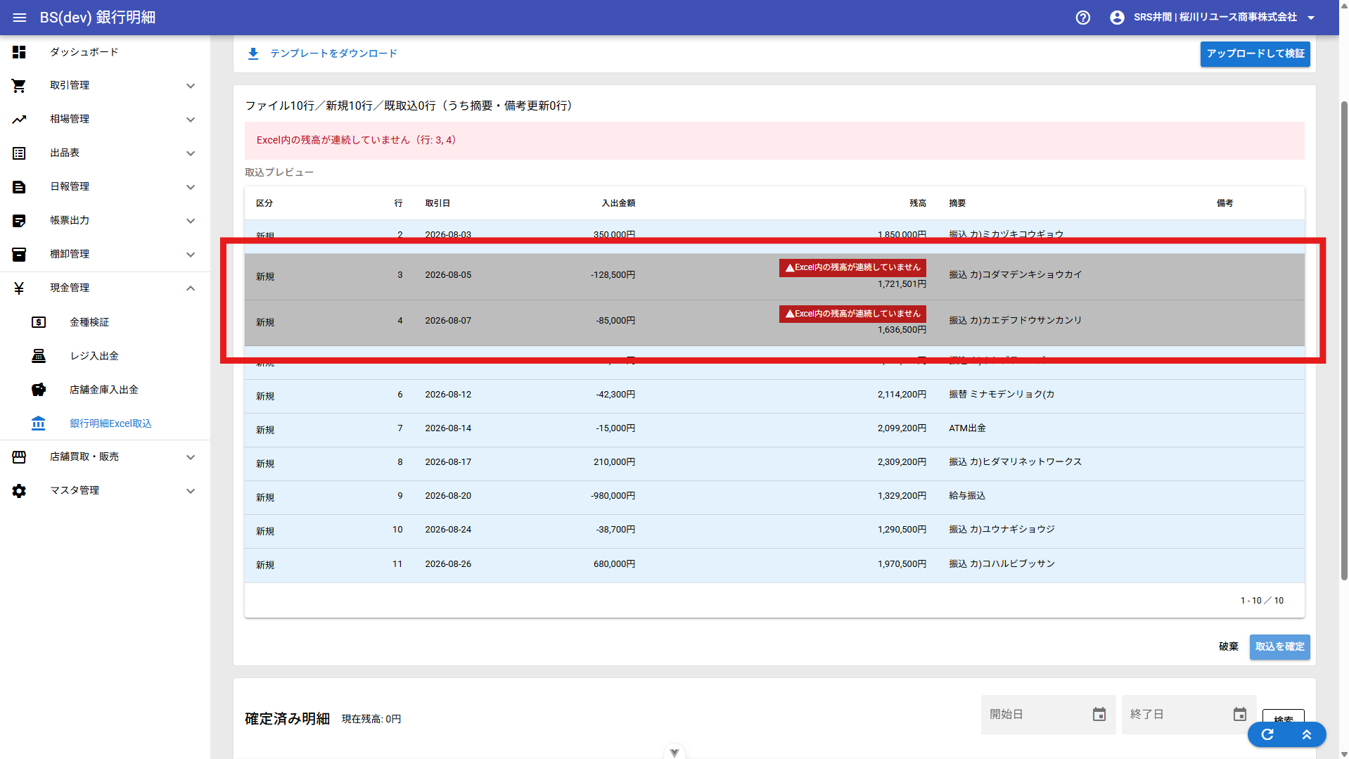
Task: Click the bank building icon
Action: coord(39,423)
